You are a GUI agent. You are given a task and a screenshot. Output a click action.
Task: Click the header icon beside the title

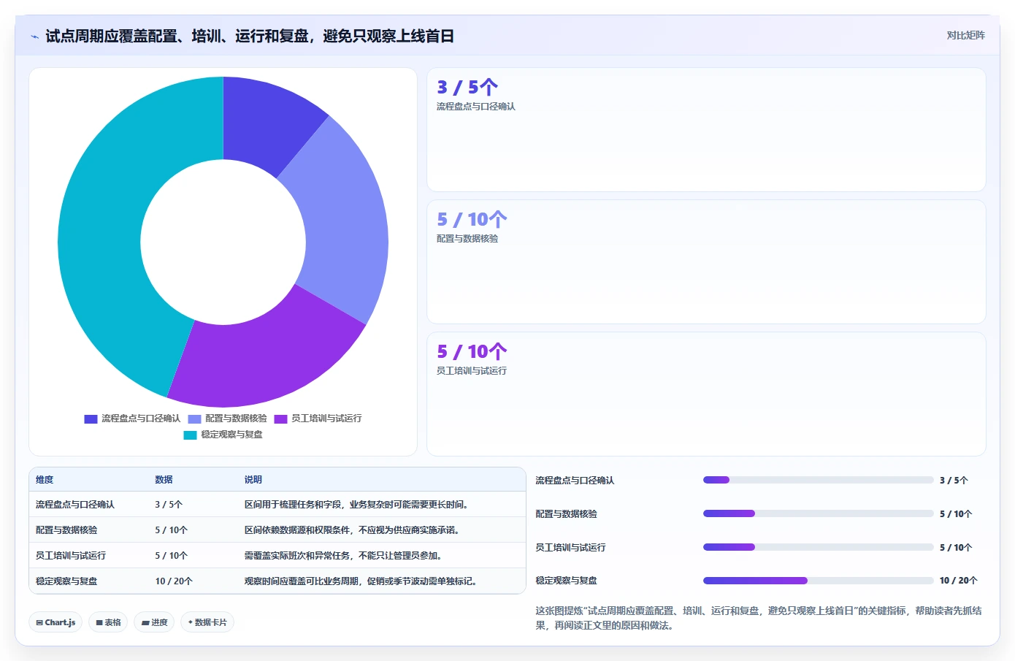tap(34, 37)
